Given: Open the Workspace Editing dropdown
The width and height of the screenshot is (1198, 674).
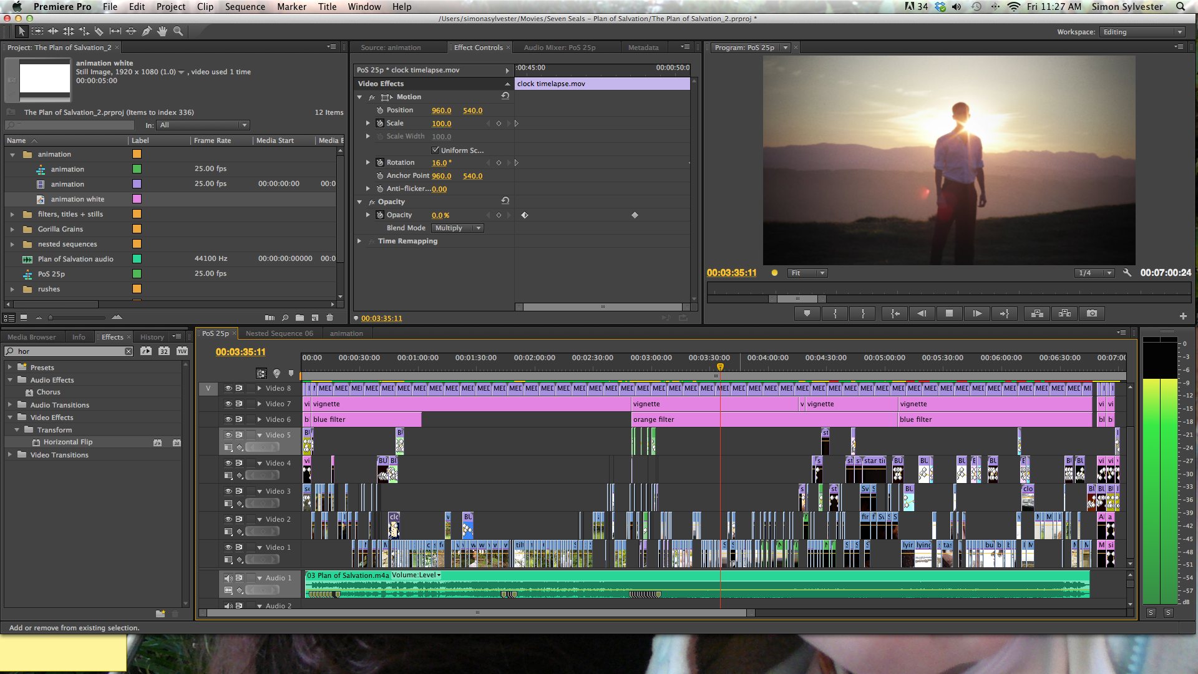Looking at the screenshot, I should pos(1142,32).
